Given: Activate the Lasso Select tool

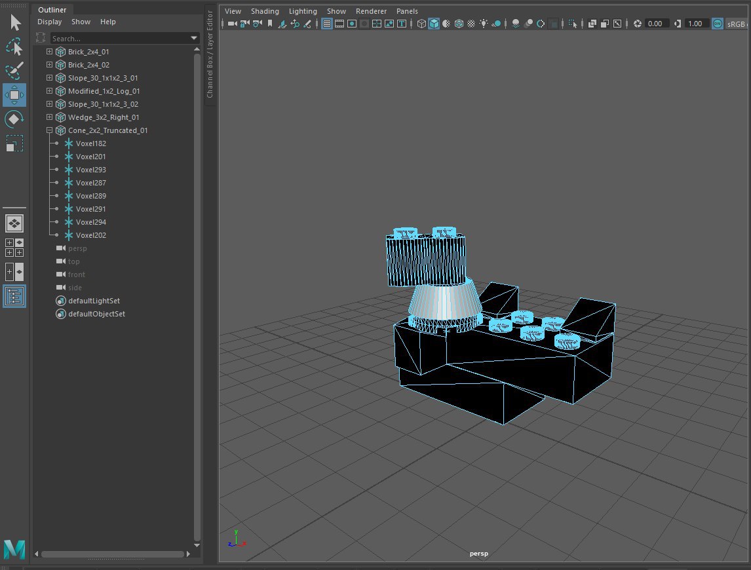Looking at the screenshot, I should pos(15,47).
